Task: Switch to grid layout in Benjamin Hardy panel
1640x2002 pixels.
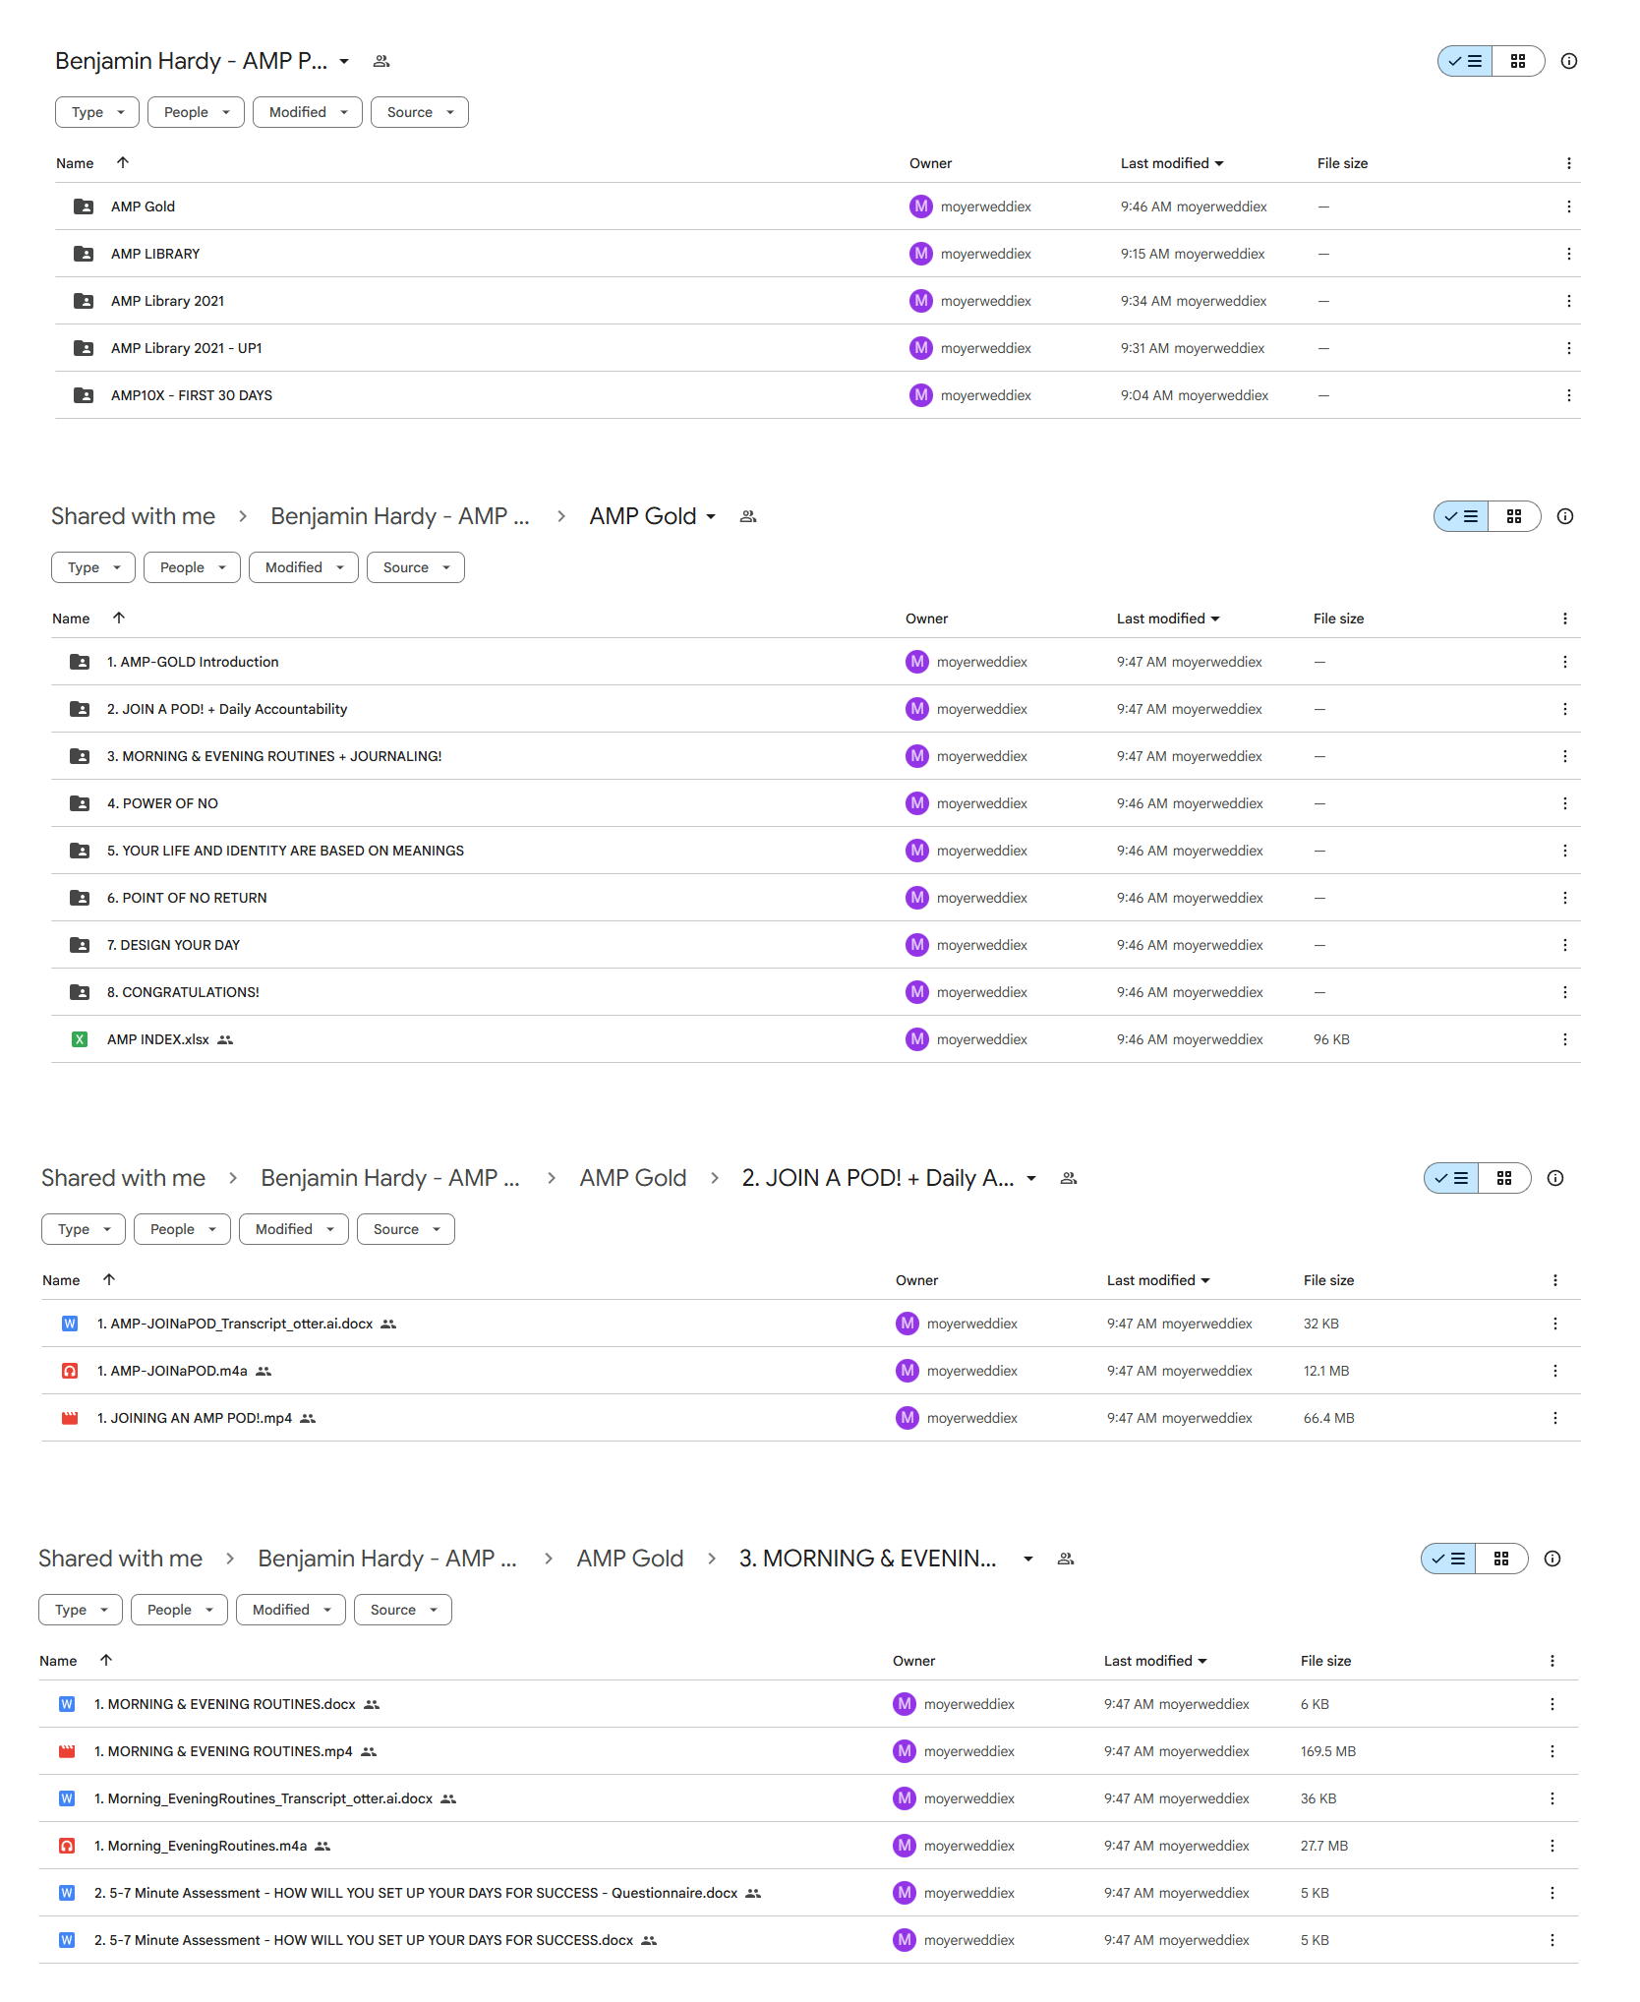Action: tap(1517, 61)
